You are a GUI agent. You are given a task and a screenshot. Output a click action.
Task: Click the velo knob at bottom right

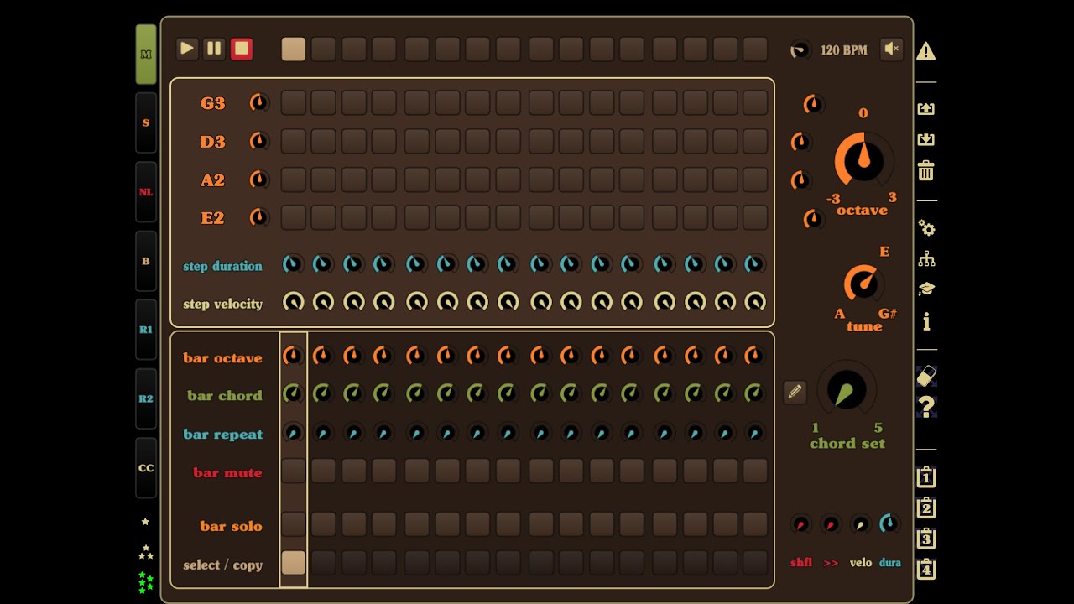[860, 524]
